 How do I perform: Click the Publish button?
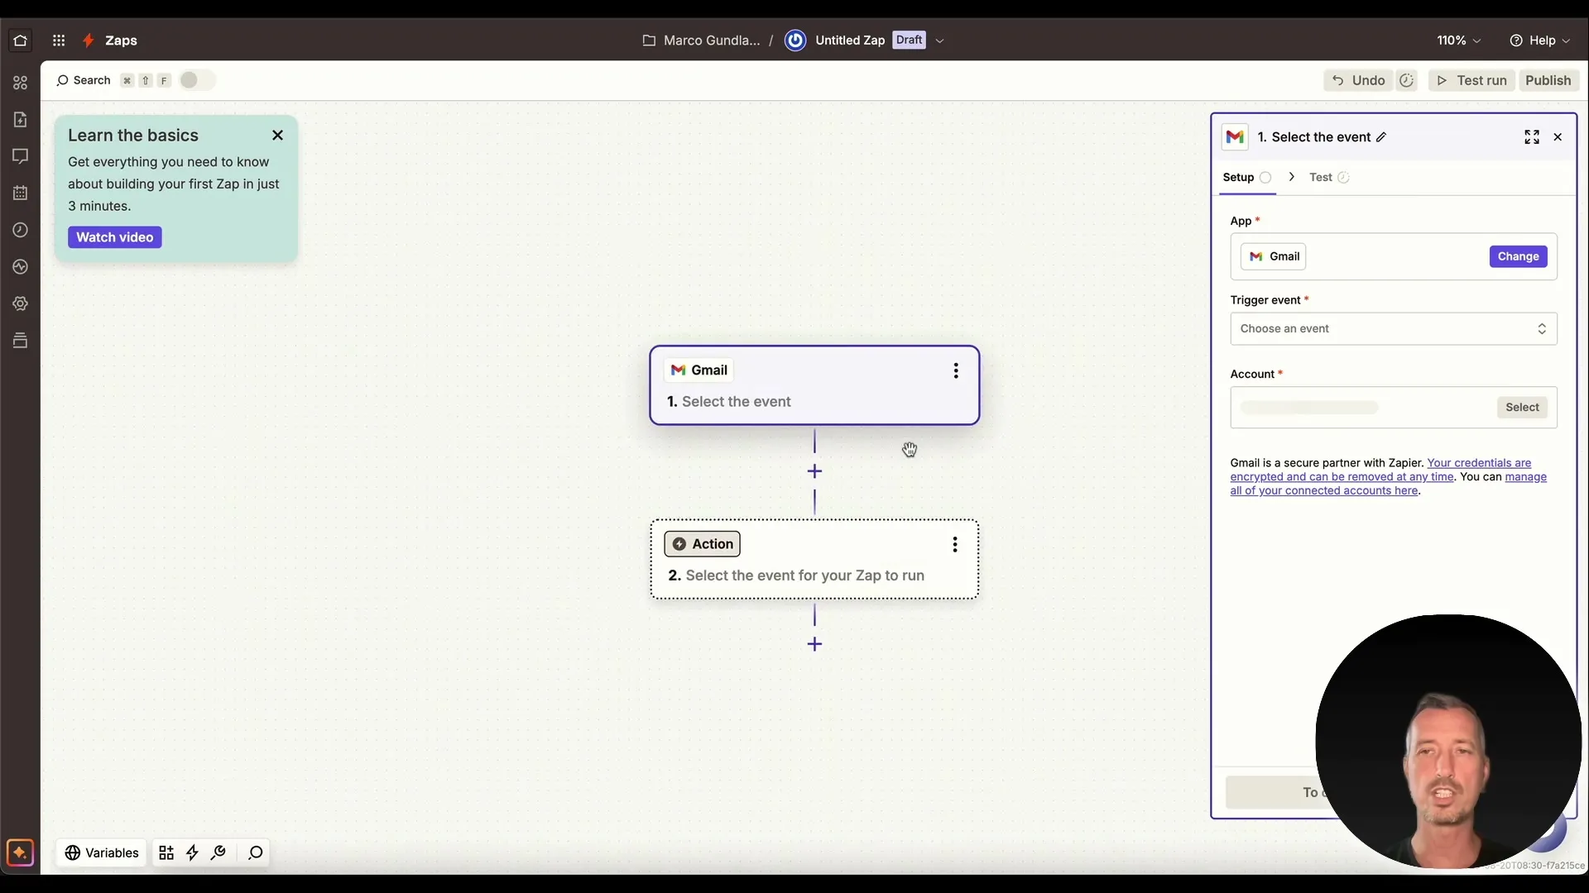(1548, 79)
